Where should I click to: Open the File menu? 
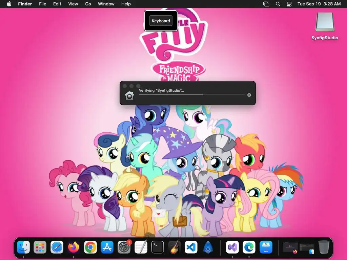(x=42, y=4)
